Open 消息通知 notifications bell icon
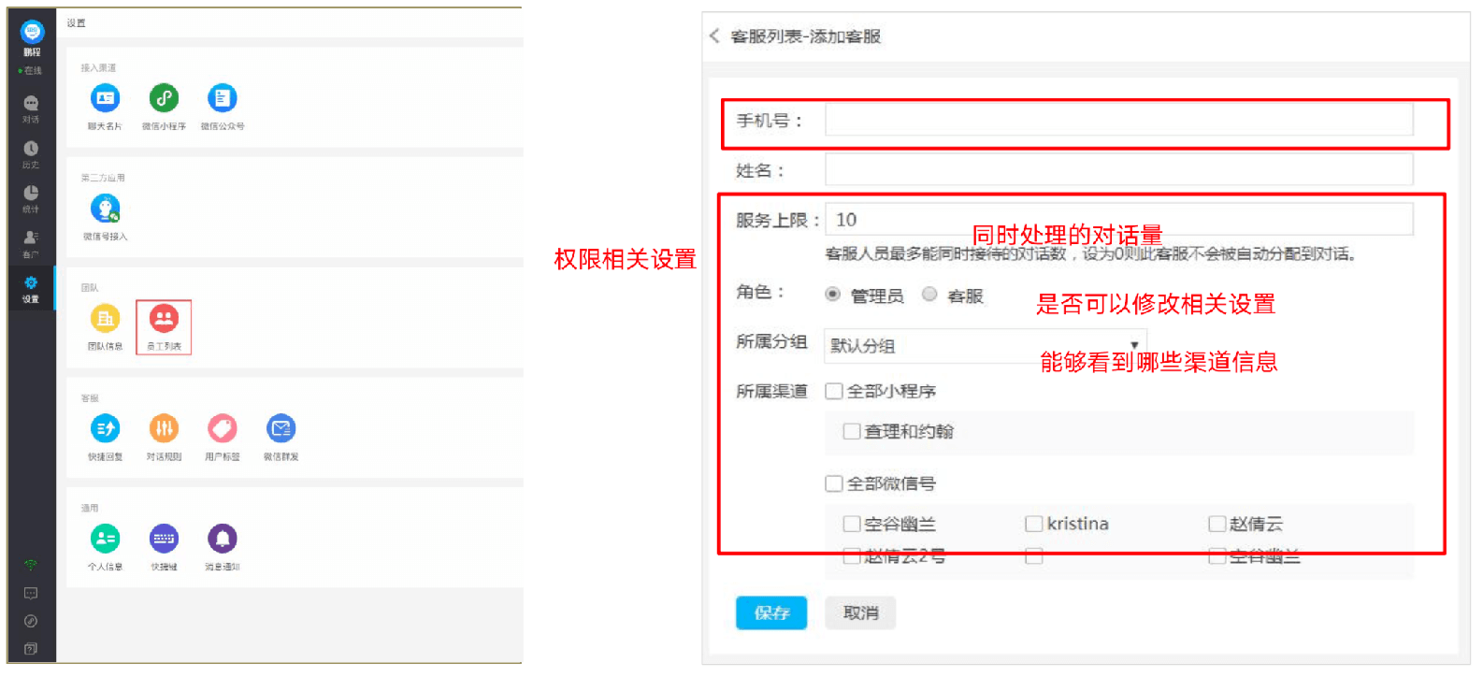 pos(223,539)
